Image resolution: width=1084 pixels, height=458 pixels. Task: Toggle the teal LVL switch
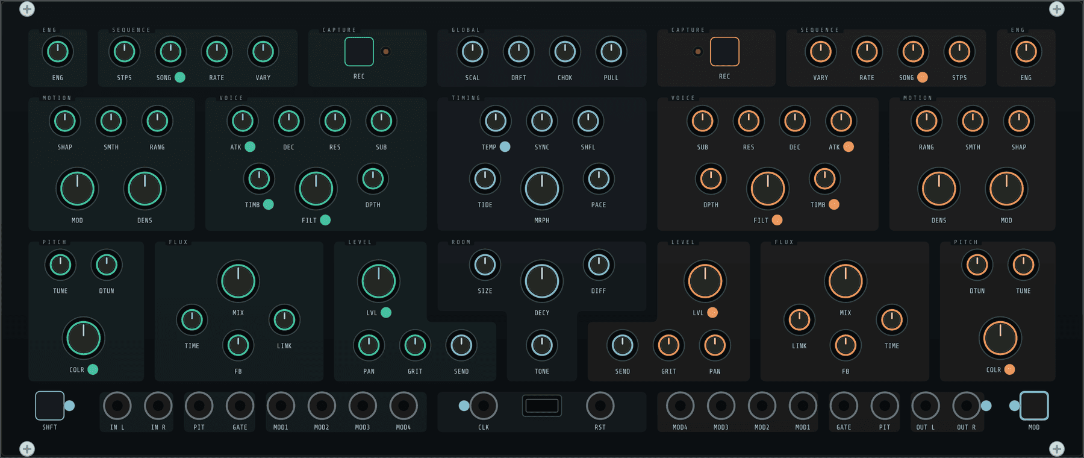[x=386, y=312]
